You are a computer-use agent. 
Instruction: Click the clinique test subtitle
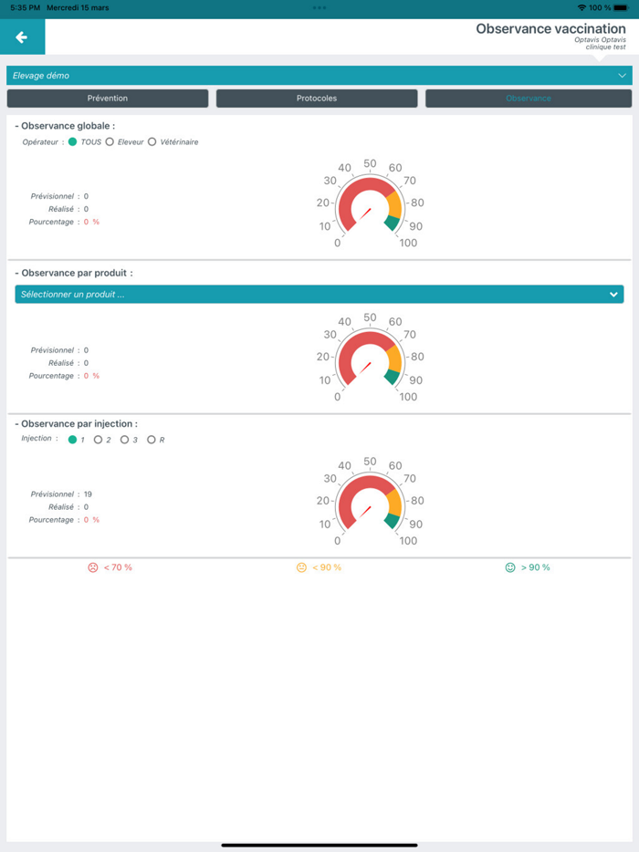pos(605,47)
